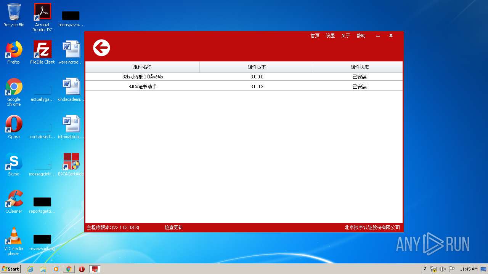Click the 组件版本 column header
Screen dimensions: 488x274
257,67
